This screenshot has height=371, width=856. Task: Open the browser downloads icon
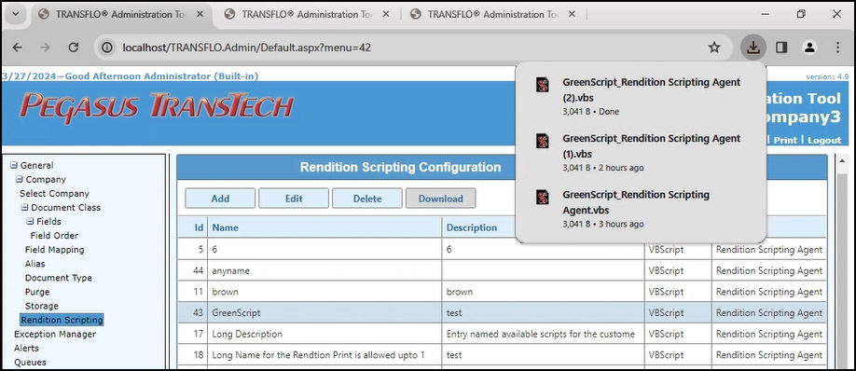point(753,48)
